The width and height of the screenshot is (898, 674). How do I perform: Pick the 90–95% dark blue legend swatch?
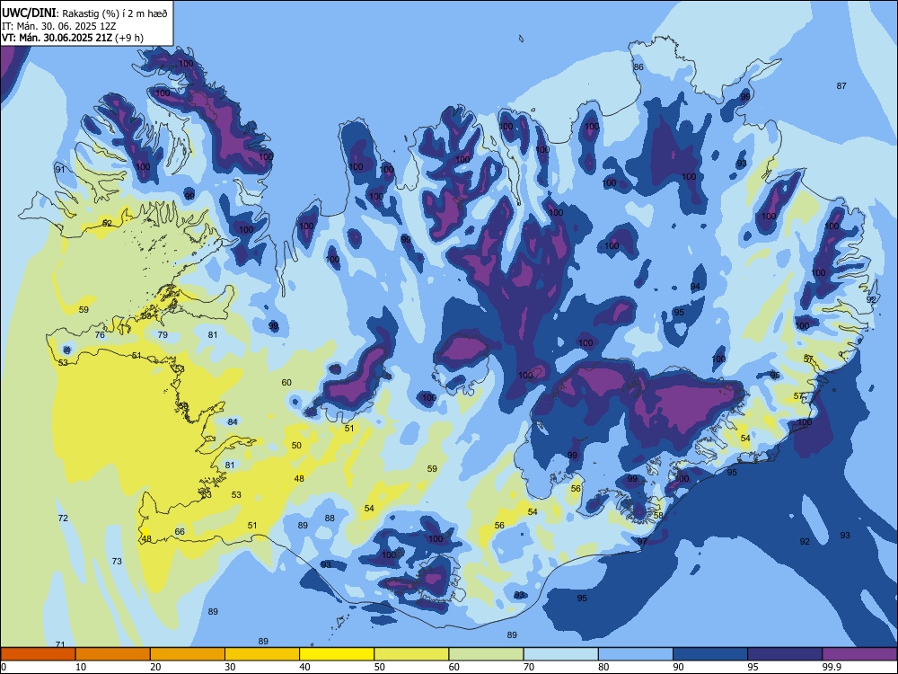[x=710, y=654]
